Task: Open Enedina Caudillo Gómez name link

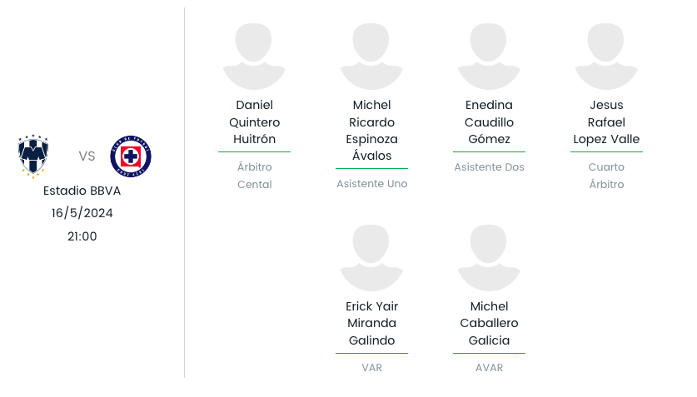Action: click(489, 122)
